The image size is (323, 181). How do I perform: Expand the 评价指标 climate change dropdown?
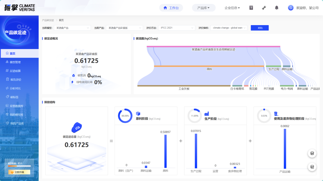click(229, 28)
